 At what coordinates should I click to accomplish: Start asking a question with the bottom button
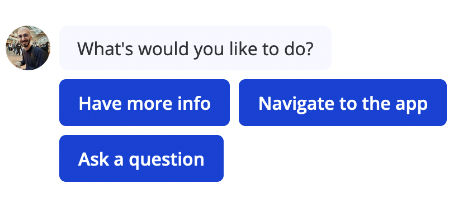pos(141,158)
